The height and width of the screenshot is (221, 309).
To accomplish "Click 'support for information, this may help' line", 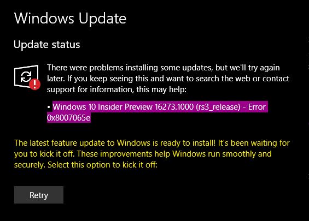I will pyautogui.click(x=116, y=89).
